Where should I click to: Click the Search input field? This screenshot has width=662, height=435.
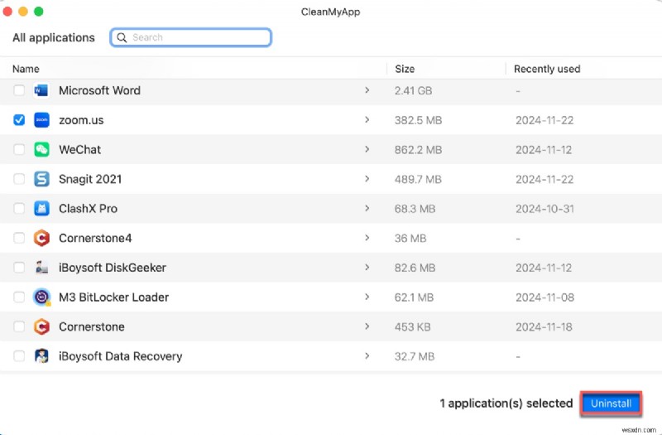tap(190, 37)
